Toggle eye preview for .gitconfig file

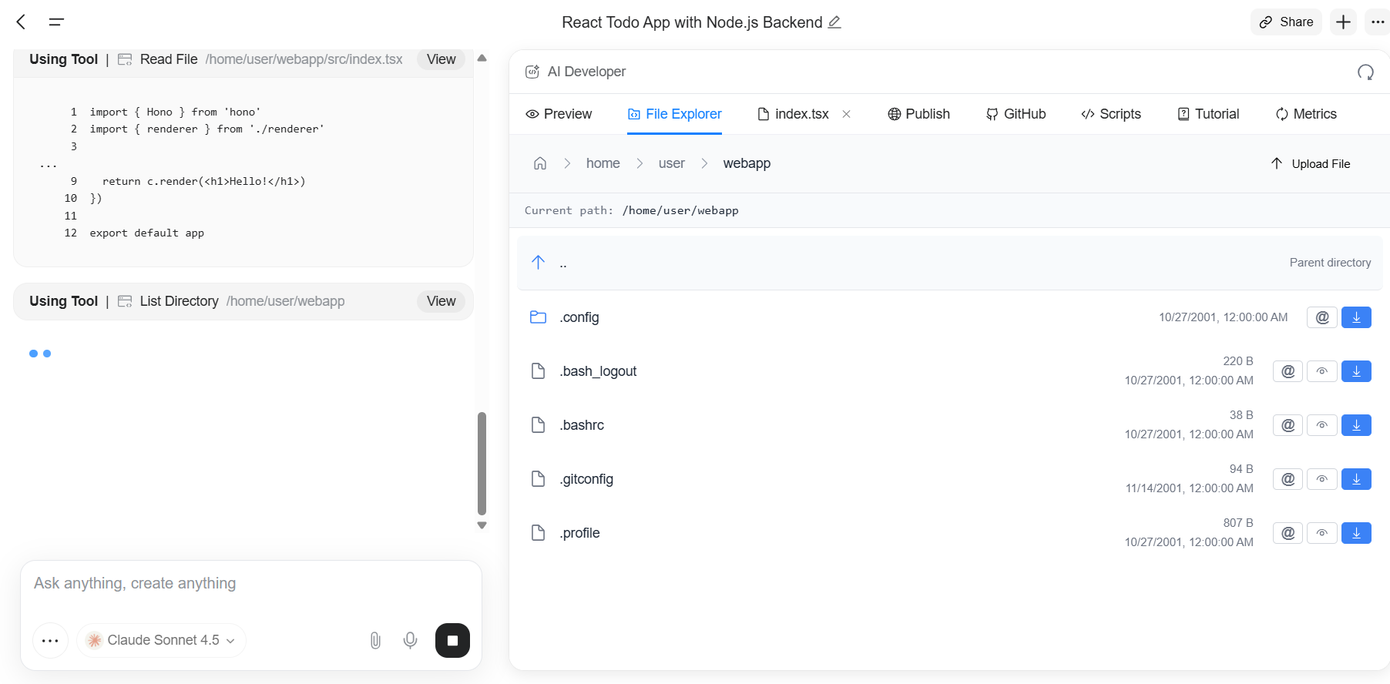tap(1322, 479)
